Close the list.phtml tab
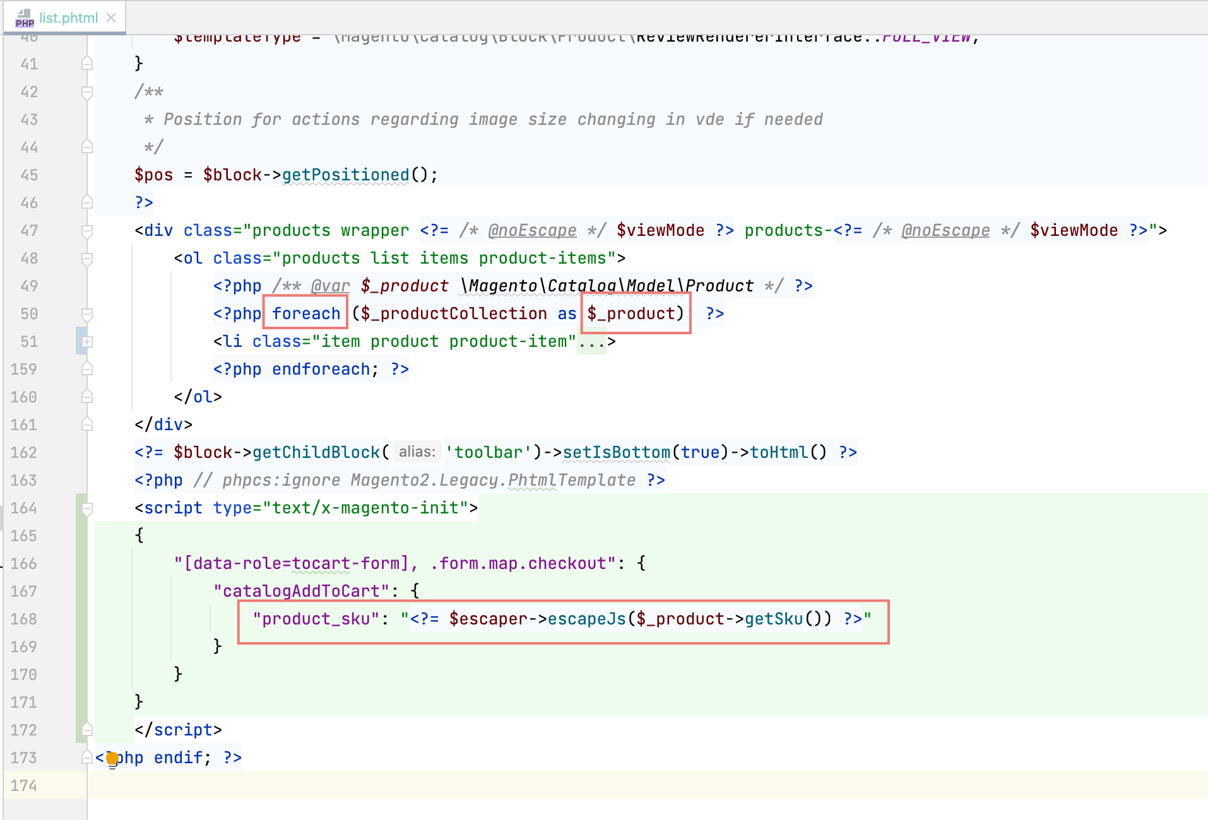 coord(111,18)
